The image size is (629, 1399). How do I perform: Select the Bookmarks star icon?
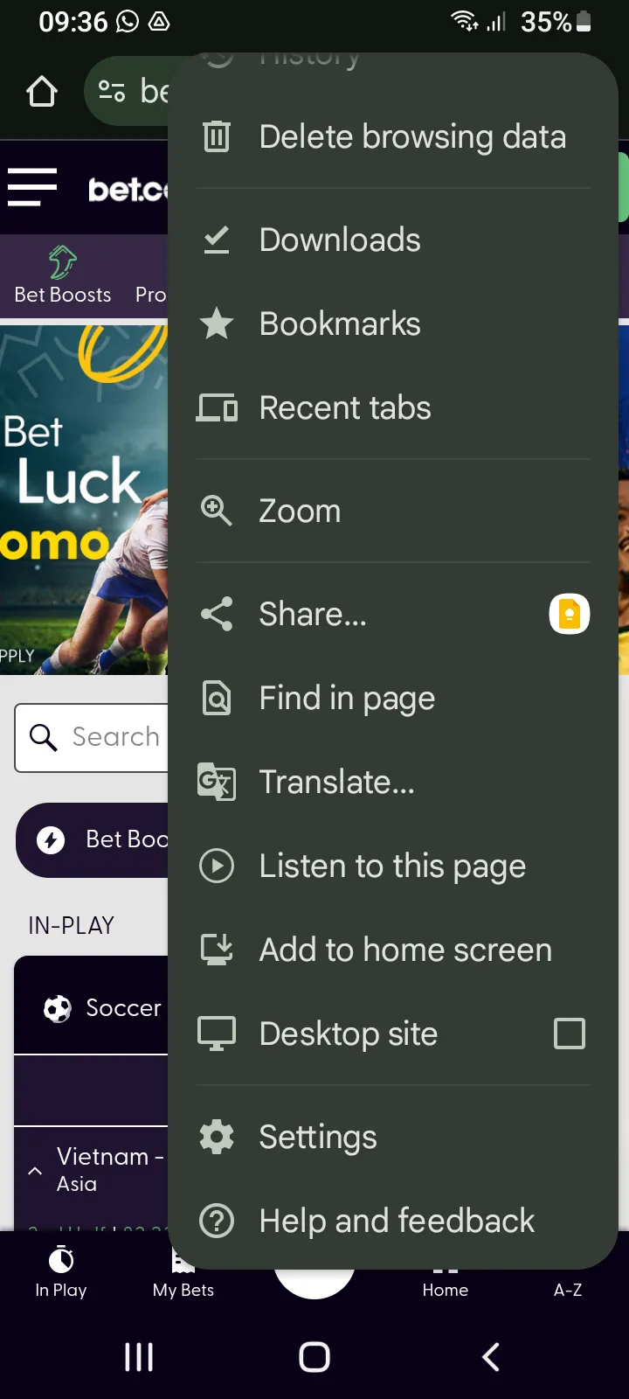(217, 324)
